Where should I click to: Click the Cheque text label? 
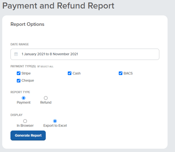[28, 80]
